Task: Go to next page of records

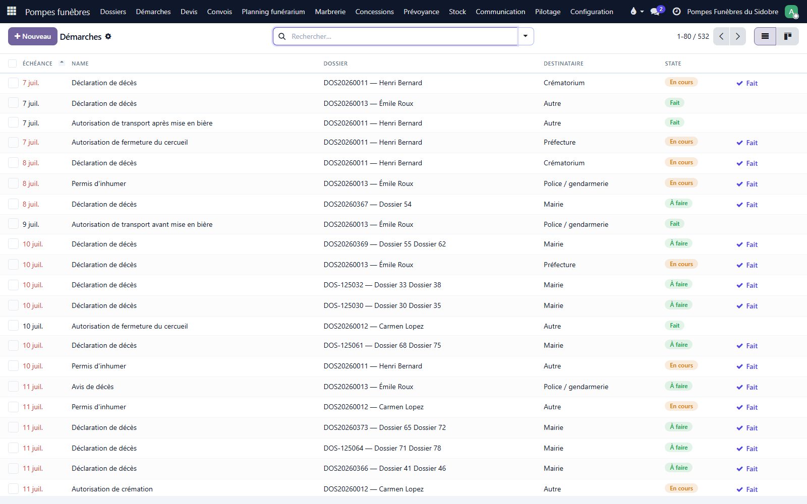Action: coord(738,36)
